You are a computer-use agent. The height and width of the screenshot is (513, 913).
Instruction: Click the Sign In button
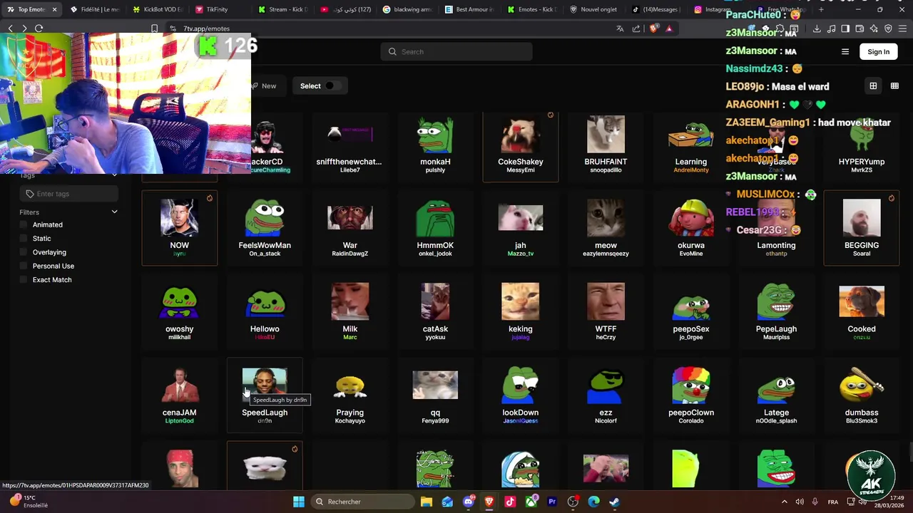click(879, 51)
